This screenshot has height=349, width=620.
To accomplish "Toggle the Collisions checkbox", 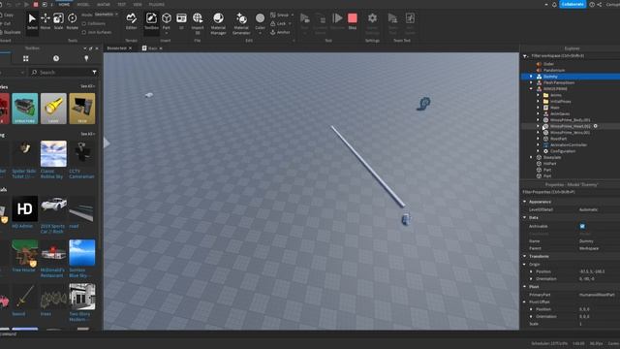I will coord(84,23).
